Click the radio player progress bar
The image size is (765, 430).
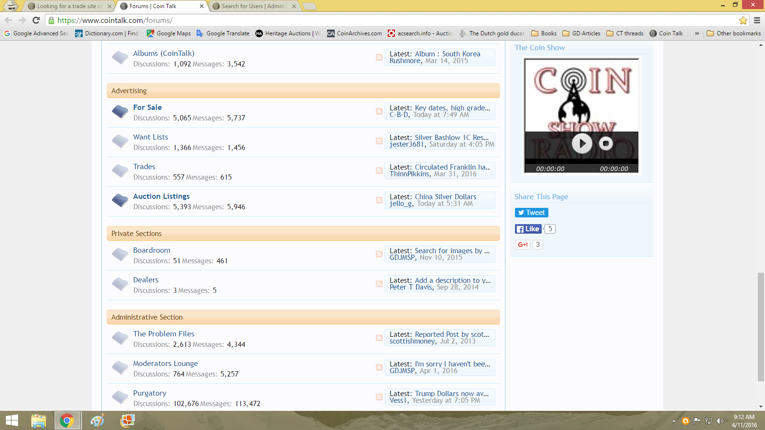pos(581,161)
